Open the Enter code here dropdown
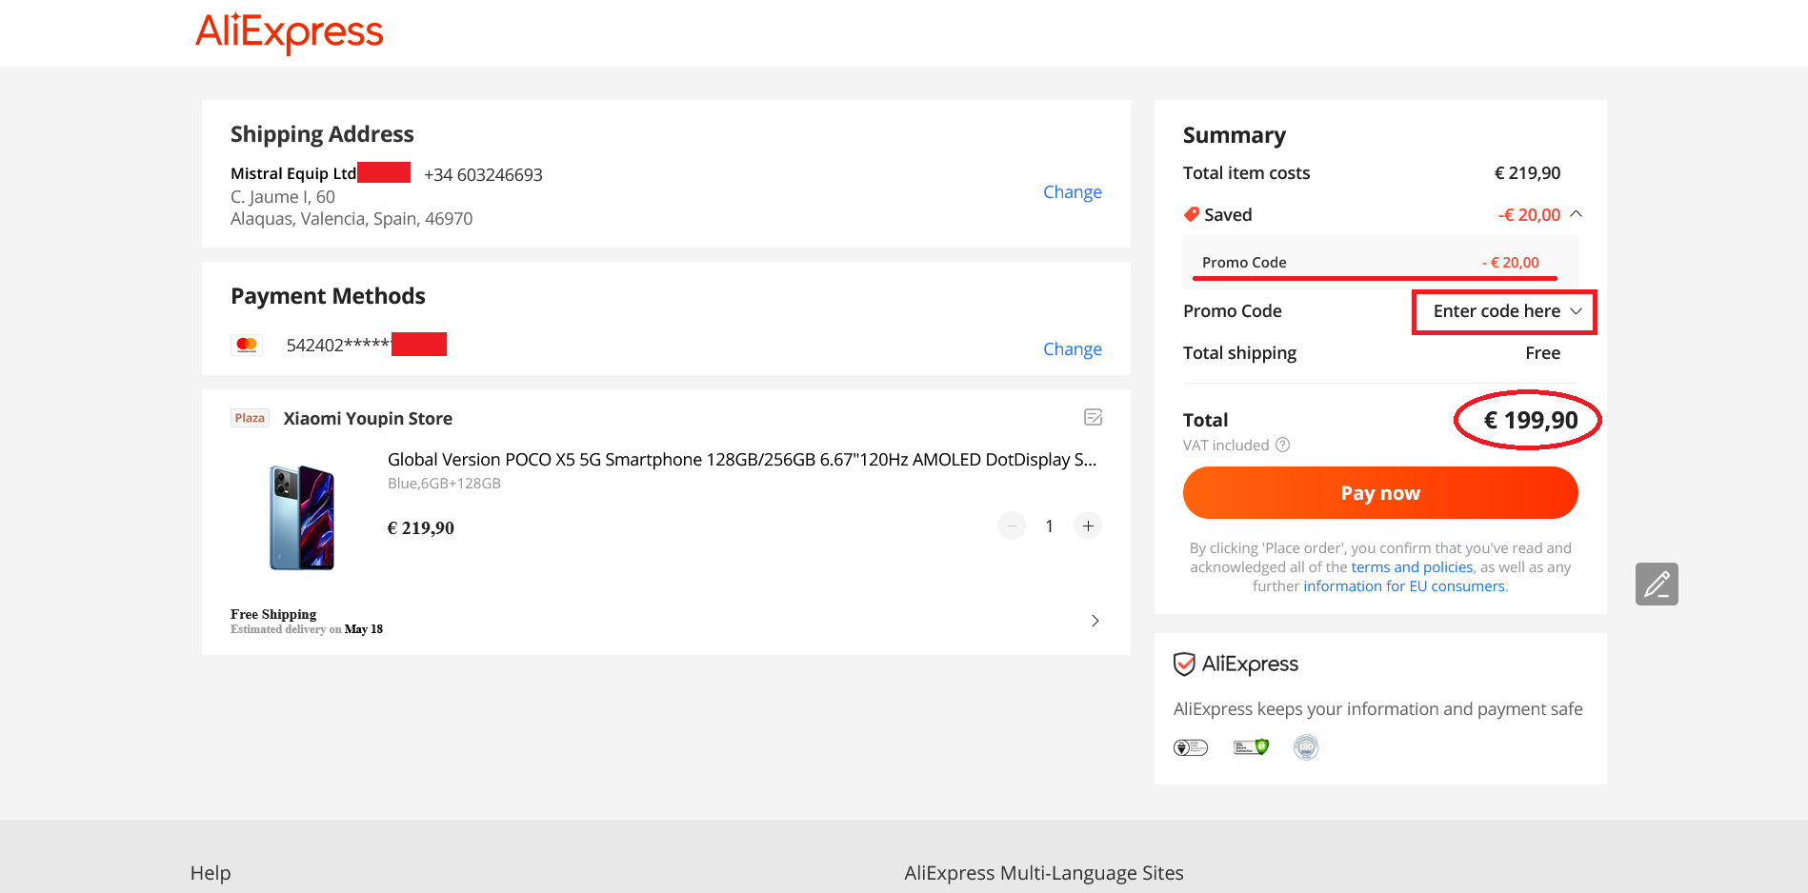 1504,311
